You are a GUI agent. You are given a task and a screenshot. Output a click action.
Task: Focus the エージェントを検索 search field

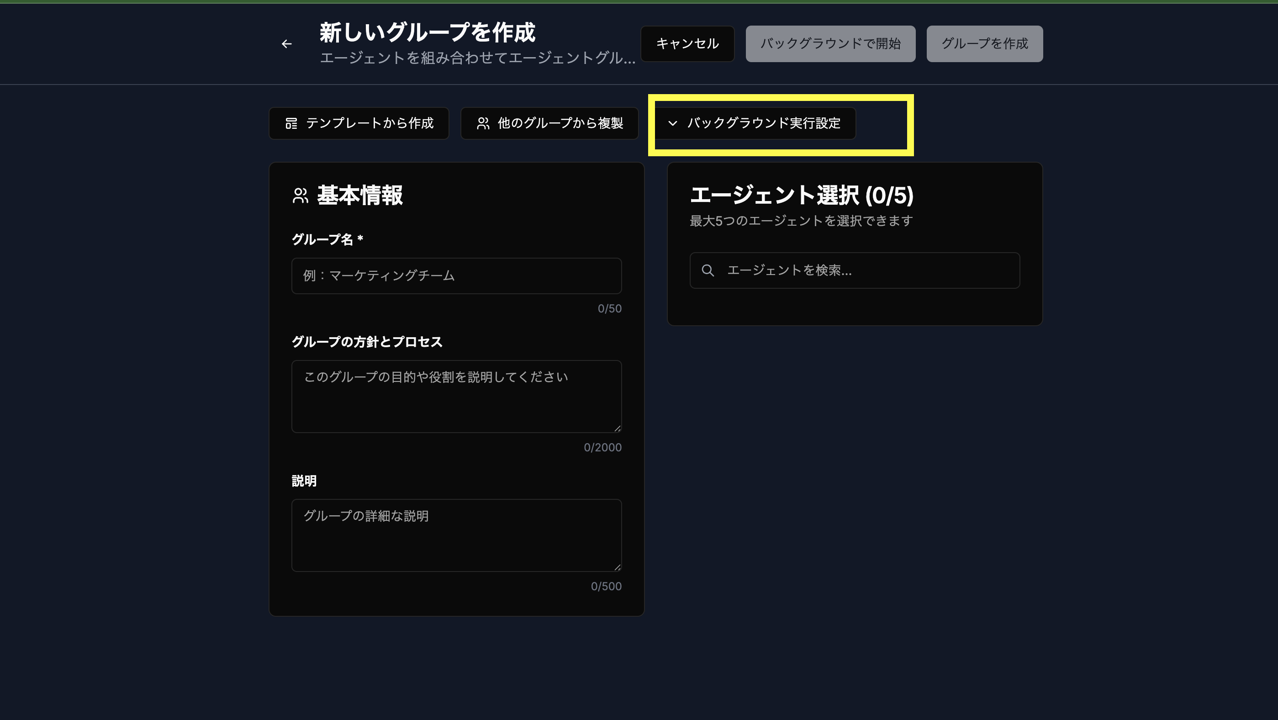click(855, 270)
